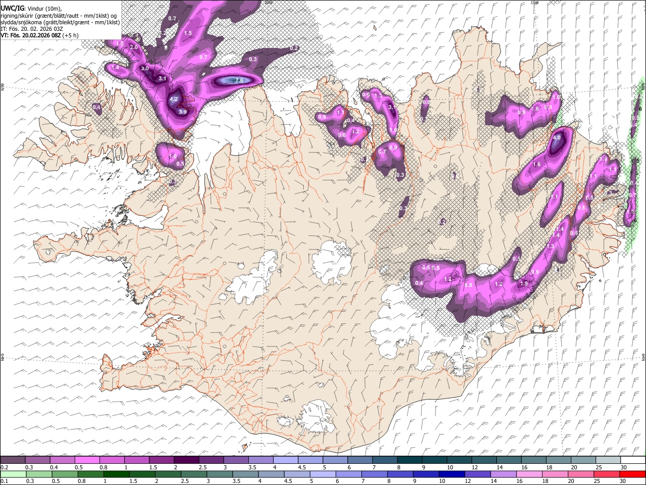Click the white final swatch above top-row label 30
Viewport: 646px width, 485px height.
pyautogui.click(x=633, y=460)
